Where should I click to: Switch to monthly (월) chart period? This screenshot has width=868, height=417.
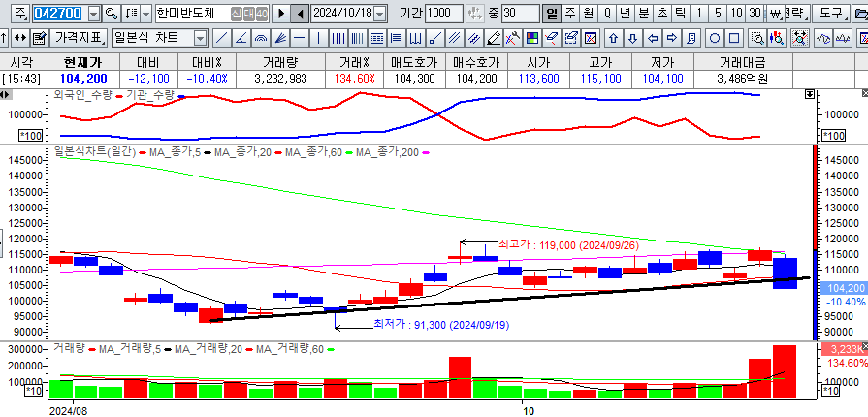[588, 14]
